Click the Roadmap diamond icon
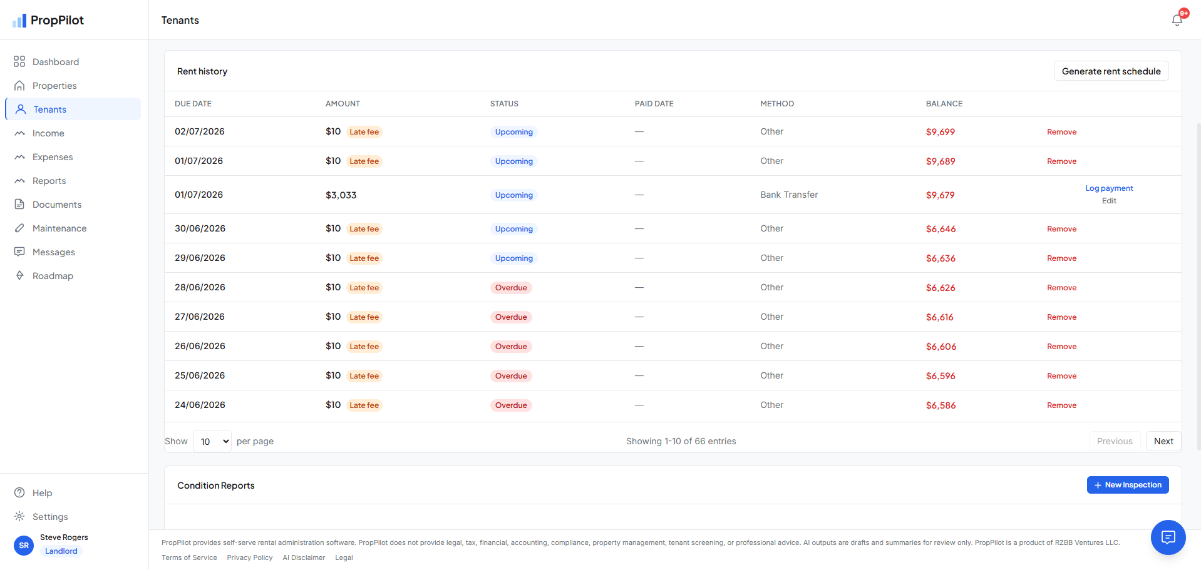This screenshot has height=570, width=1201. click(19, 275)
